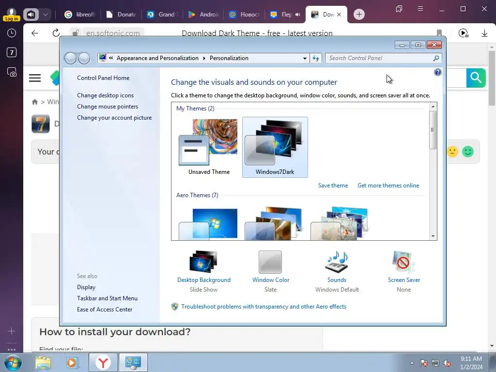Open the browser downloads arrow icon
The height and width of the screenshot is (372, 496).
point(484,33)
